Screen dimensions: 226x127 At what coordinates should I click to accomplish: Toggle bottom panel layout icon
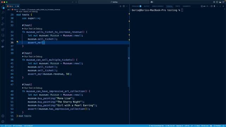point(220,2)
